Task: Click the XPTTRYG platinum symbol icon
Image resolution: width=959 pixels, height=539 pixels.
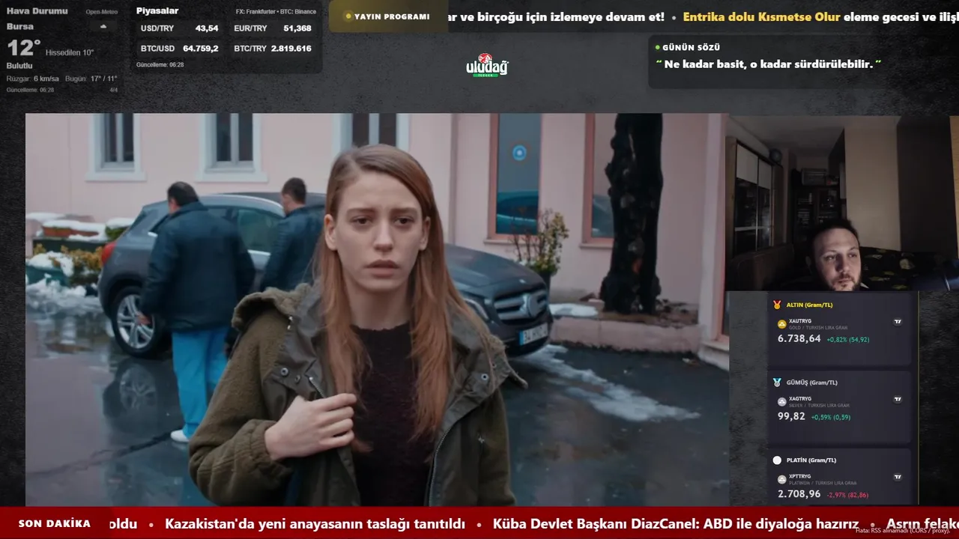Action: 781,479
